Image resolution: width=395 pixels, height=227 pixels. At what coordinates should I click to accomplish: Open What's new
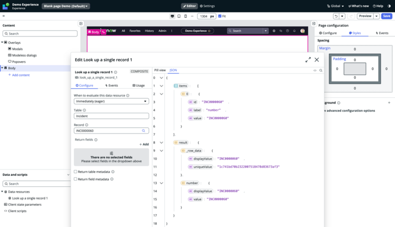[x=359, y=6]
